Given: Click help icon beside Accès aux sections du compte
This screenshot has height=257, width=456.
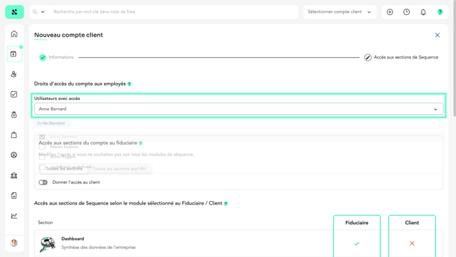Looking at the screenshot, I should (140, 143).
